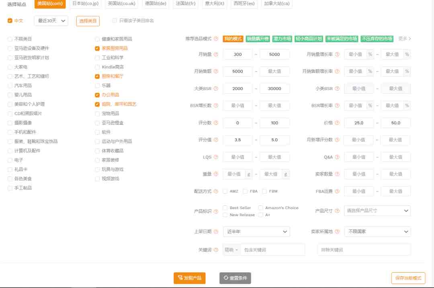The image size is (434, 288).
Task: Click the FBA运费 help icon
Action: pos(337,191)
